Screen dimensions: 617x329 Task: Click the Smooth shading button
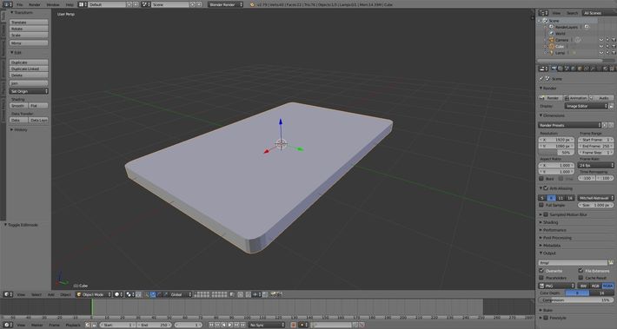[18, 106]
